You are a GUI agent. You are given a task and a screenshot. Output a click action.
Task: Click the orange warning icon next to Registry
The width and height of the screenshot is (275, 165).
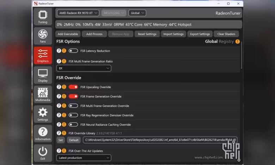click(x=238, y=41)
